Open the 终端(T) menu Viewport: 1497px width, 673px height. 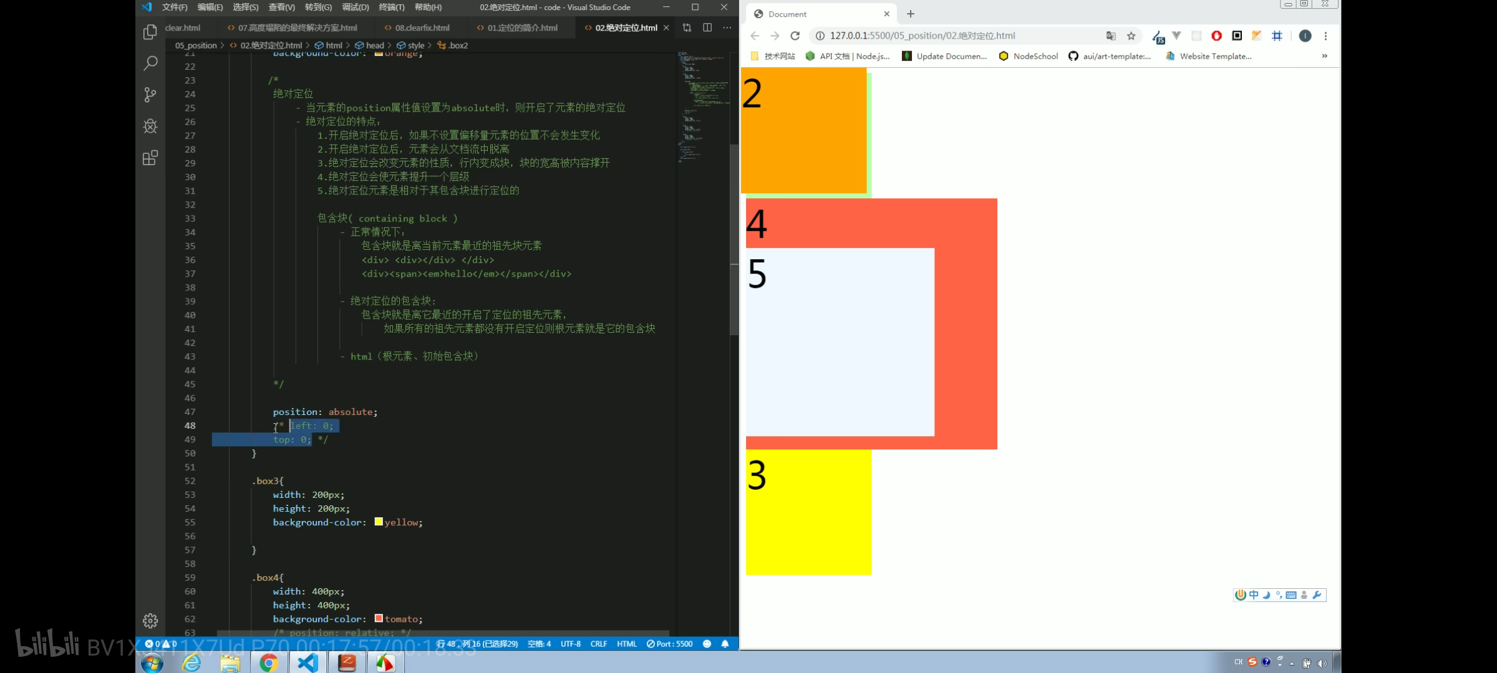(392, 7)
